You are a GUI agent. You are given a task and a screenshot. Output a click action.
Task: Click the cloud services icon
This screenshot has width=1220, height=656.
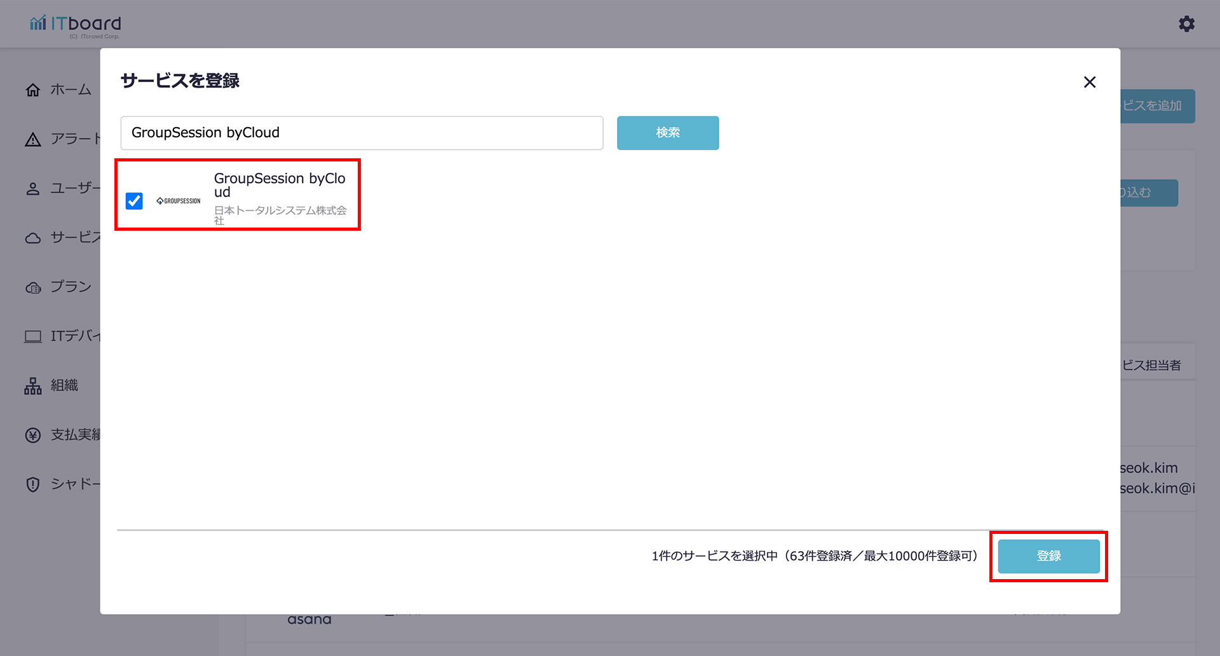(33, 238)
